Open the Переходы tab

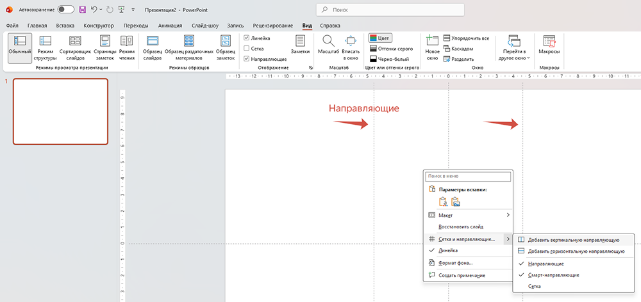[136, 26]
